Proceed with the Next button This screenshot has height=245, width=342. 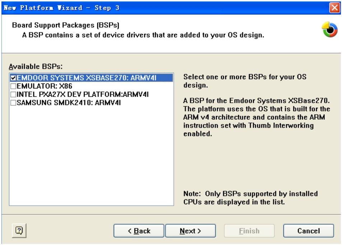[191, 231]
